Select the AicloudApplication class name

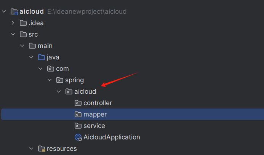pyautogui.click(x=112, y=137)
